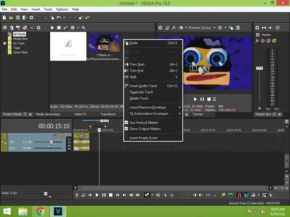Choose Trim Start from context menu

[153, 64]
